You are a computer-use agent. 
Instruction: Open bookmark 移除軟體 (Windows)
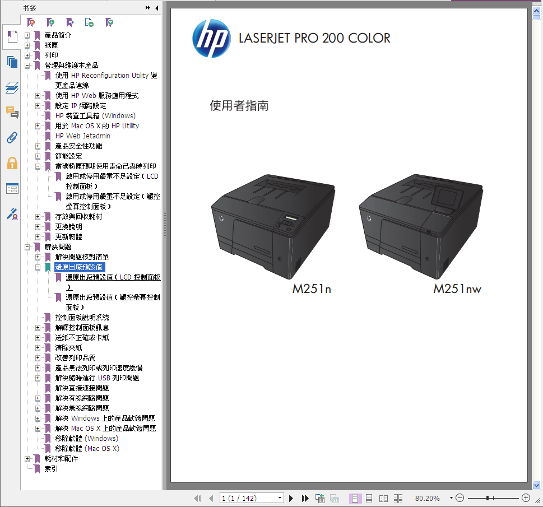pos(86,439)
